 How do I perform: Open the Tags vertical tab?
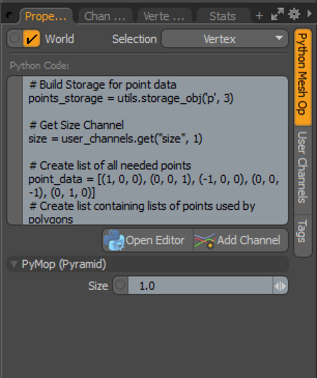[303, 230]
